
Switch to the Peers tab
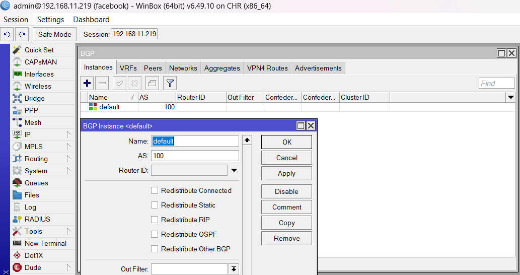pyautogui.click(x=153, y=68)
